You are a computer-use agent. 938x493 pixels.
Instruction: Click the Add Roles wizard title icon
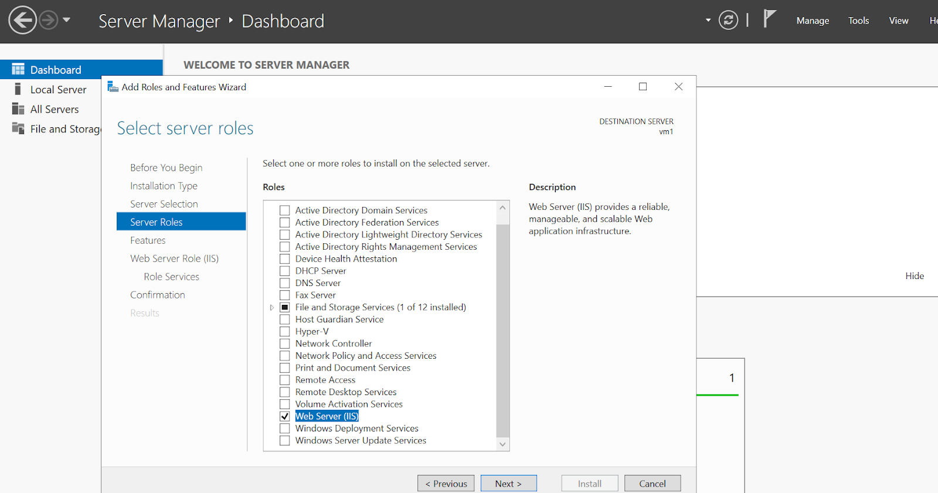(113, 87)
